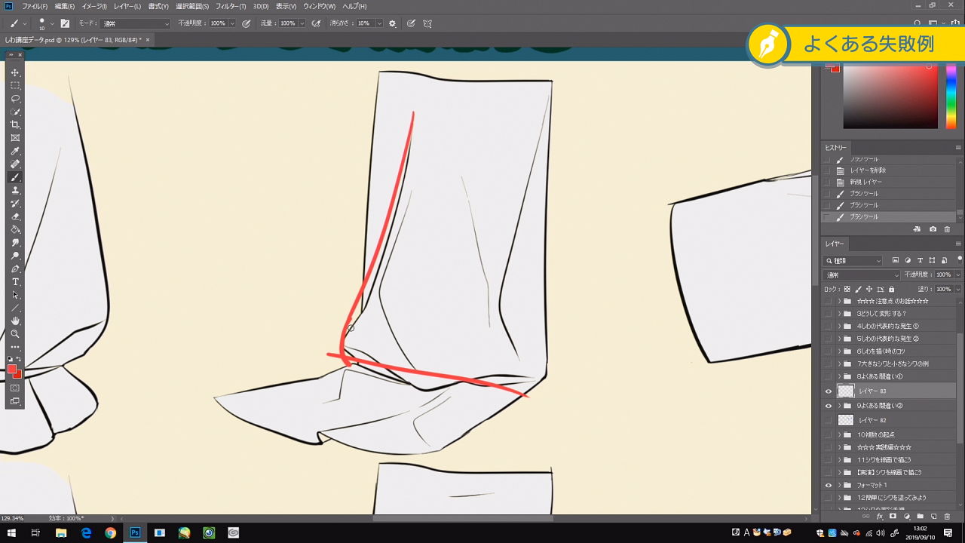The height and width of the screenshot is (543, 965).
Task: Click レイヤー 83 layer thumbnail
Action: click(846, 391)
